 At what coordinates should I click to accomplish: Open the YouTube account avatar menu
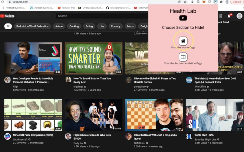coord(239,16)
